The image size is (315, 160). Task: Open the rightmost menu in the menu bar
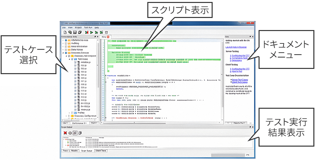click(x=96, y=27)
